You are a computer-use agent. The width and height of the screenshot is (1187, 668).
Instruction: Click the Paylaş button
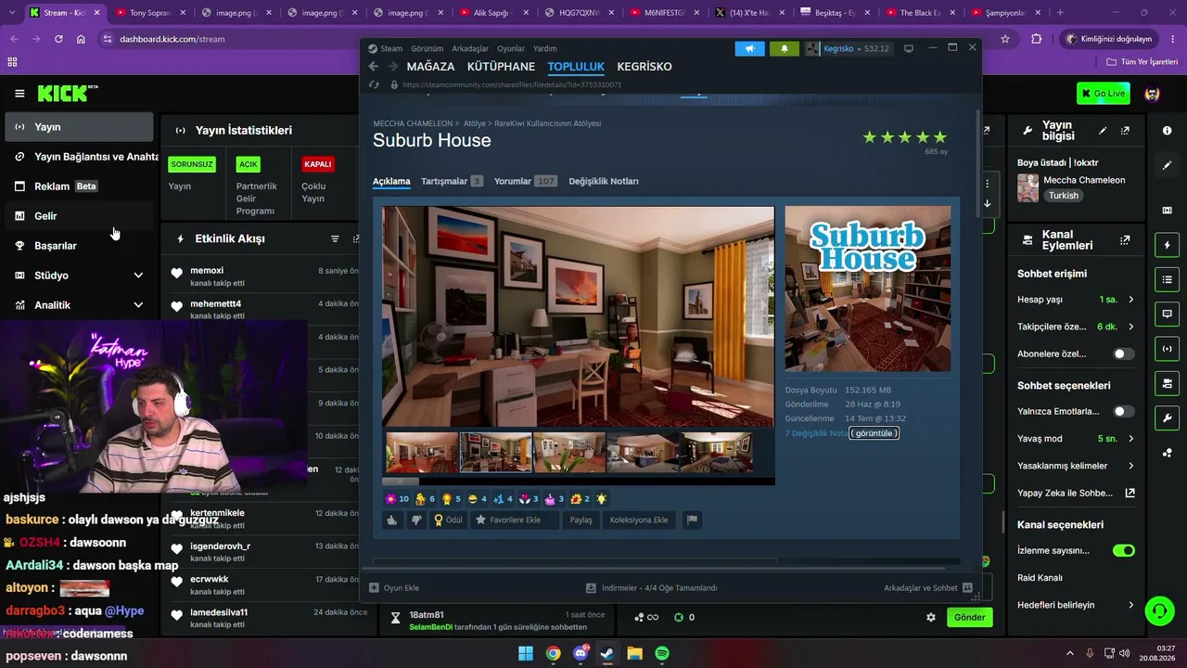click(x=581, y=520)
